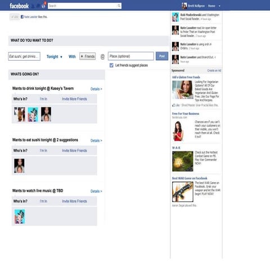Click the facebook logo

pos(19,6)
